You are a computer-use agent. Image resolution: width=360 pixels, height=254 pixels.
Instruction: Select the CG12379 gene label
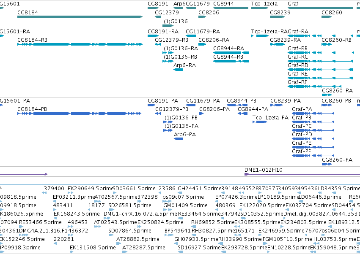(167, 12)
